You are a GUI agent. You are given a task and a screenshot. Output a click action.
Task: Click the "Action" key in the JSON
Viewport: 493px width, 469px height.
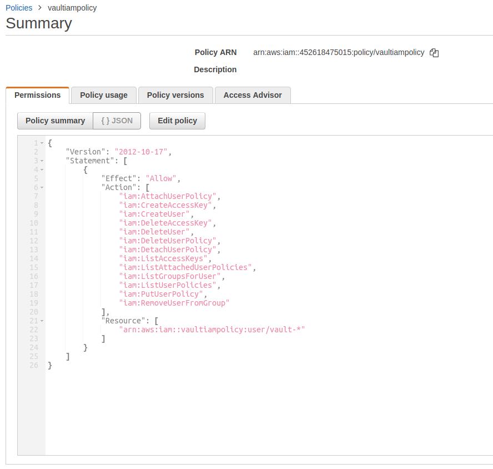119,188
